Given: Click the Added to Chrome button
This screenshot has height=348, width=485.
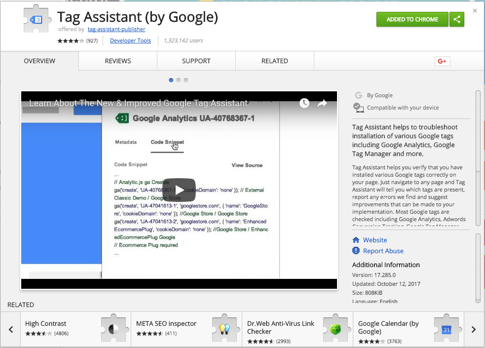Looking at the screenshot, I should click(412, 19).
